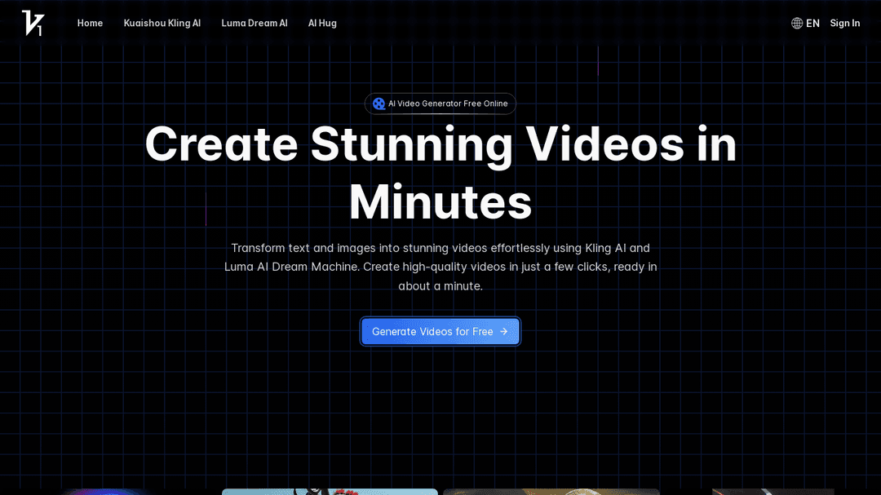Click the AI Video Generator Free Online badge
Viewport: 881px width, 495px height.
pos(440,104)
